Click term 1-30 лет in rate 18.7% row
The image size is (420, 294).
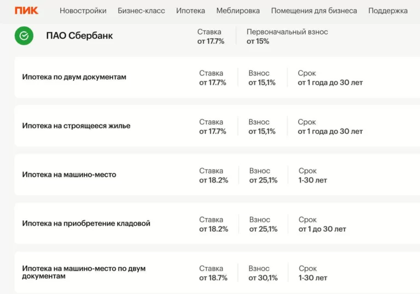(x=313, y=278)
